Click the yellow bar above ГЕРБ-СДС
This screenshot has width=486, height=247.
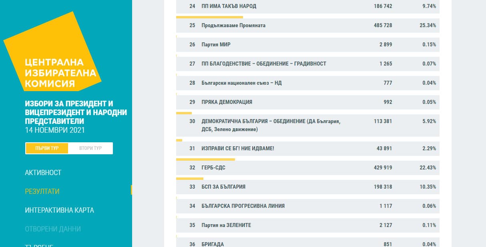(x=205, y=159)
